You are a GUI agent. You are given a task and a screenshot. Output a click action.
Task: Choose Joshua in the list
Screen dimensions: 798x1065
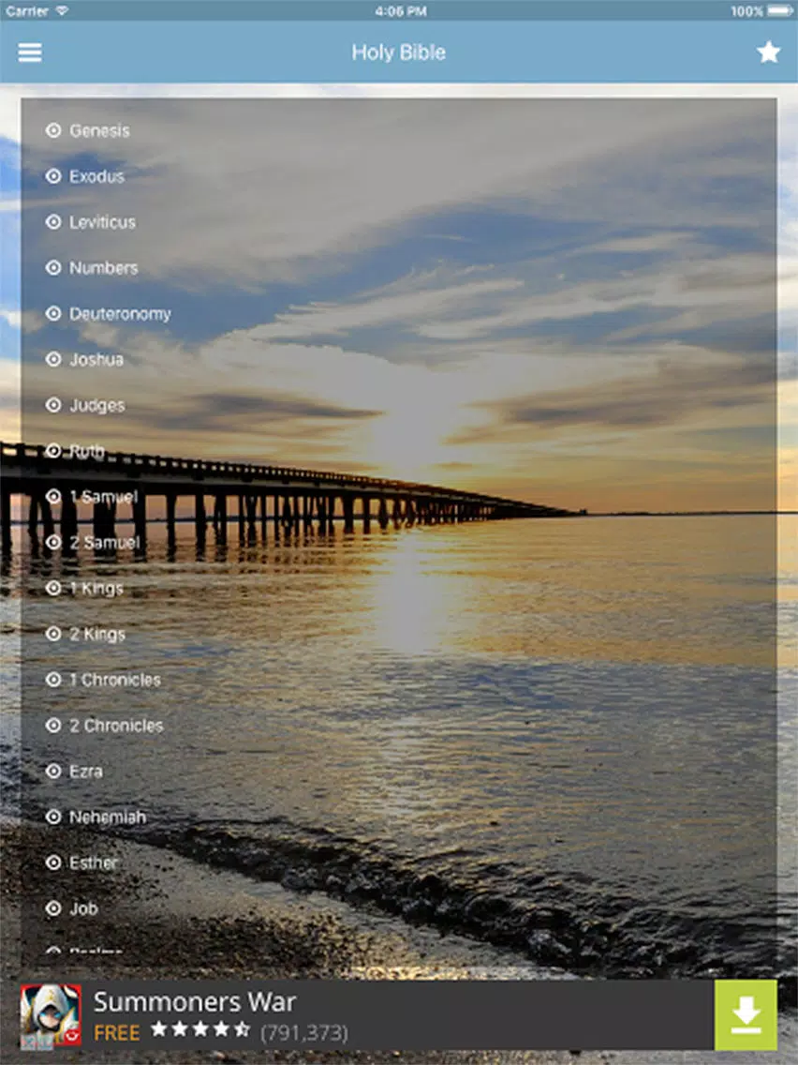96,359
